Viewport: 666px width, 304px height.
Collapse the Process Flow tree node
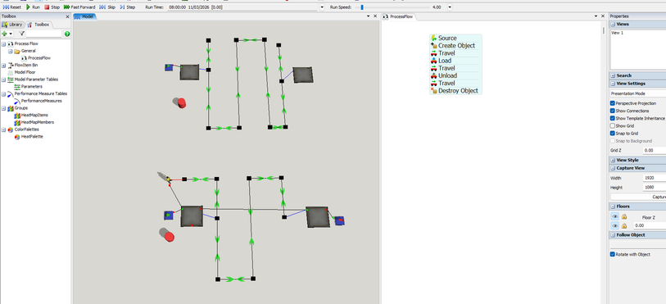coord(3,43)
